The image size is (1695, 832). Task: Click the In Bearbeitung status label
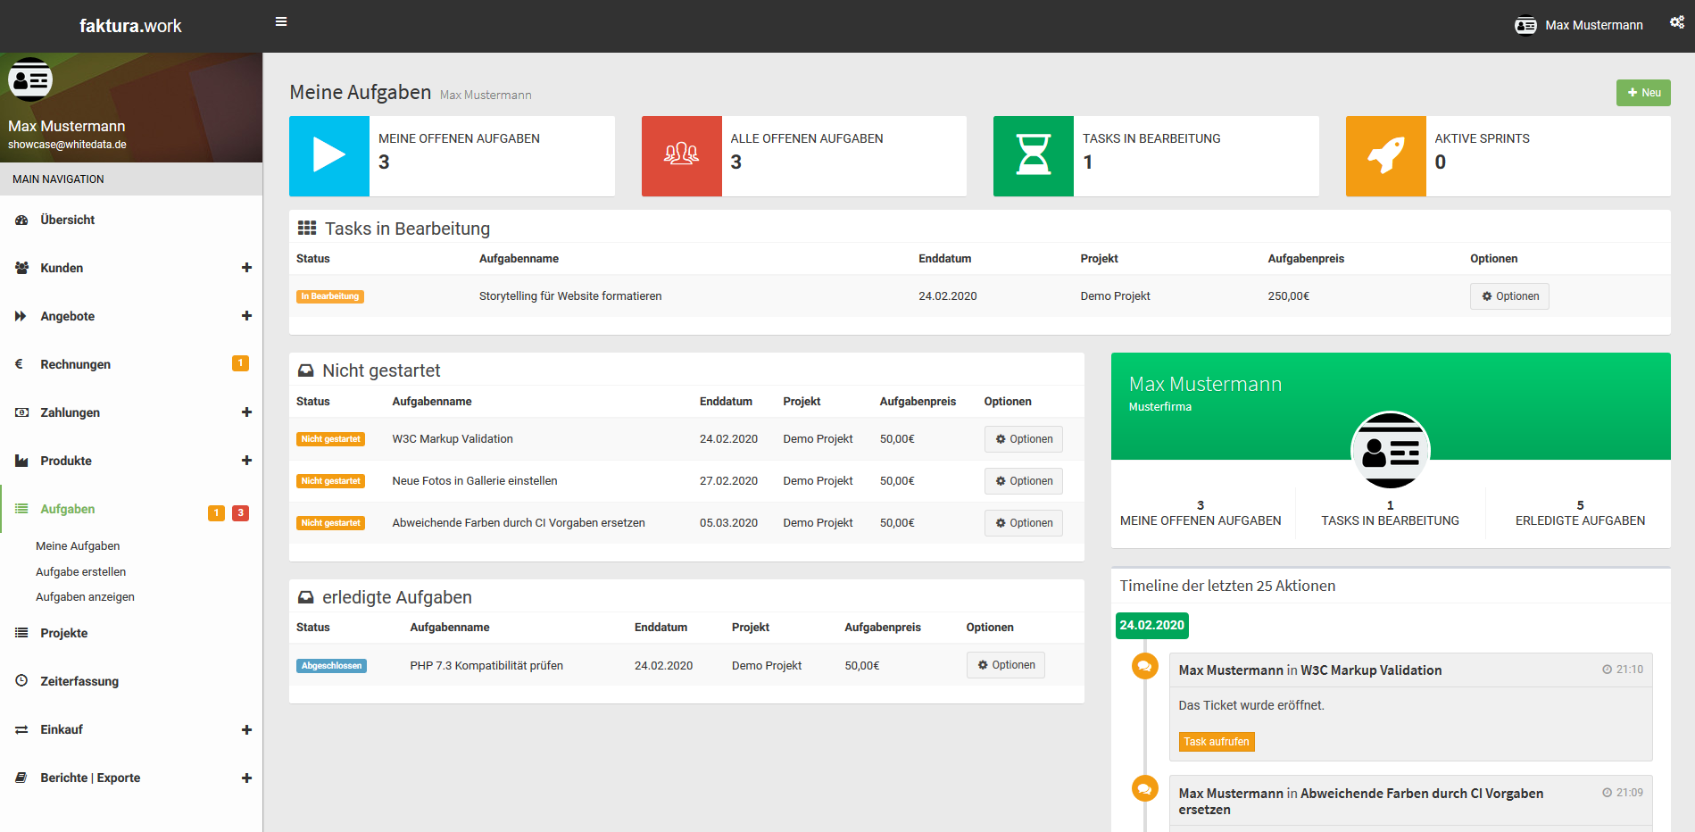point(330,296)
